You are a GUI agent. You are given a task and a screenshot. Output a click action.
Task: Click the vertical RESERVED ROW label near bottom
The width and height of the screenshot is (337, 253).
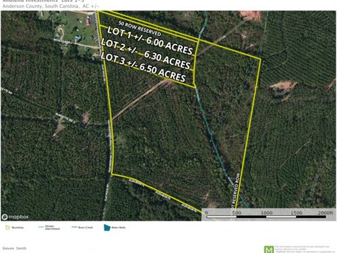[235, 190]
